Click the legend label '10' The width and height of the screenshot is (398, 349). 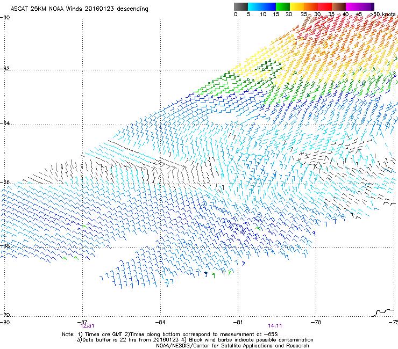(x=263, y=14)
